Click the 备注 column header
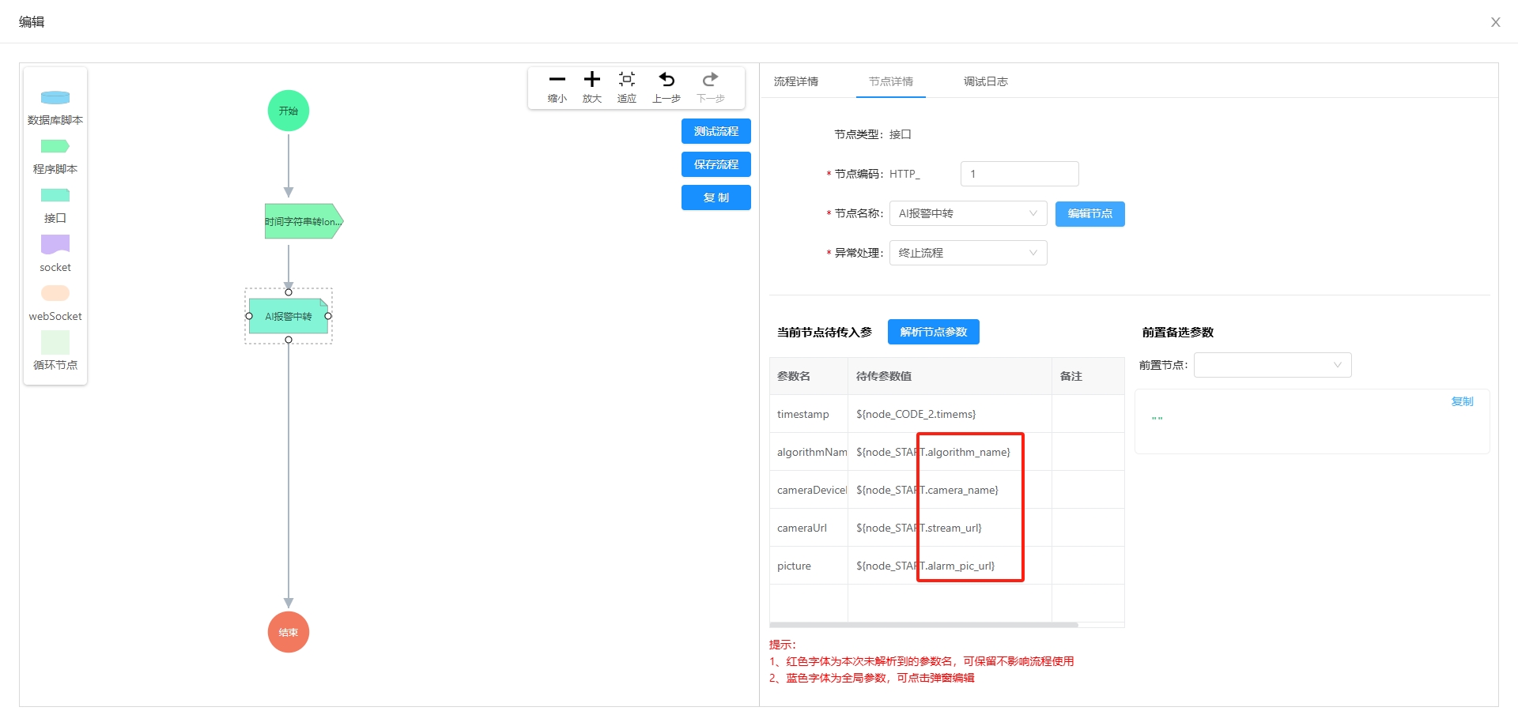1518x726 pixels. coord(1088,376)
